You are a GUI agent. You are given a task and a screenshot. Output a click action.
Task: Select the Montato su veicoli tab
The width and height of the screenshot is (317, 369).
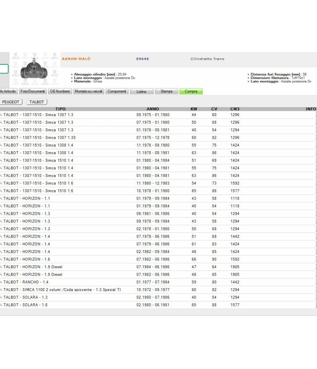click(89, 91)
